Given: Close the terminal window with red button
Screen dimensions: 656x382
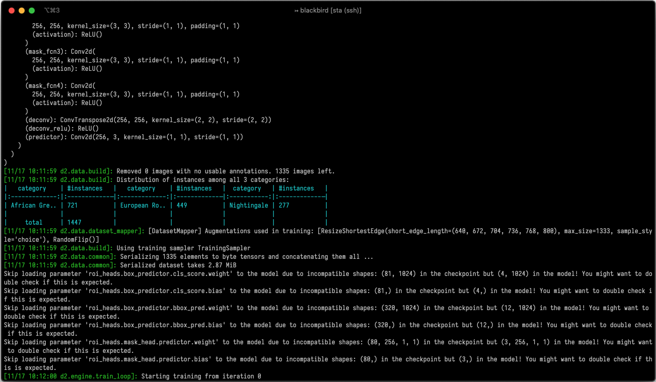Looking at the screenshot, I should [x=12, y=11].
